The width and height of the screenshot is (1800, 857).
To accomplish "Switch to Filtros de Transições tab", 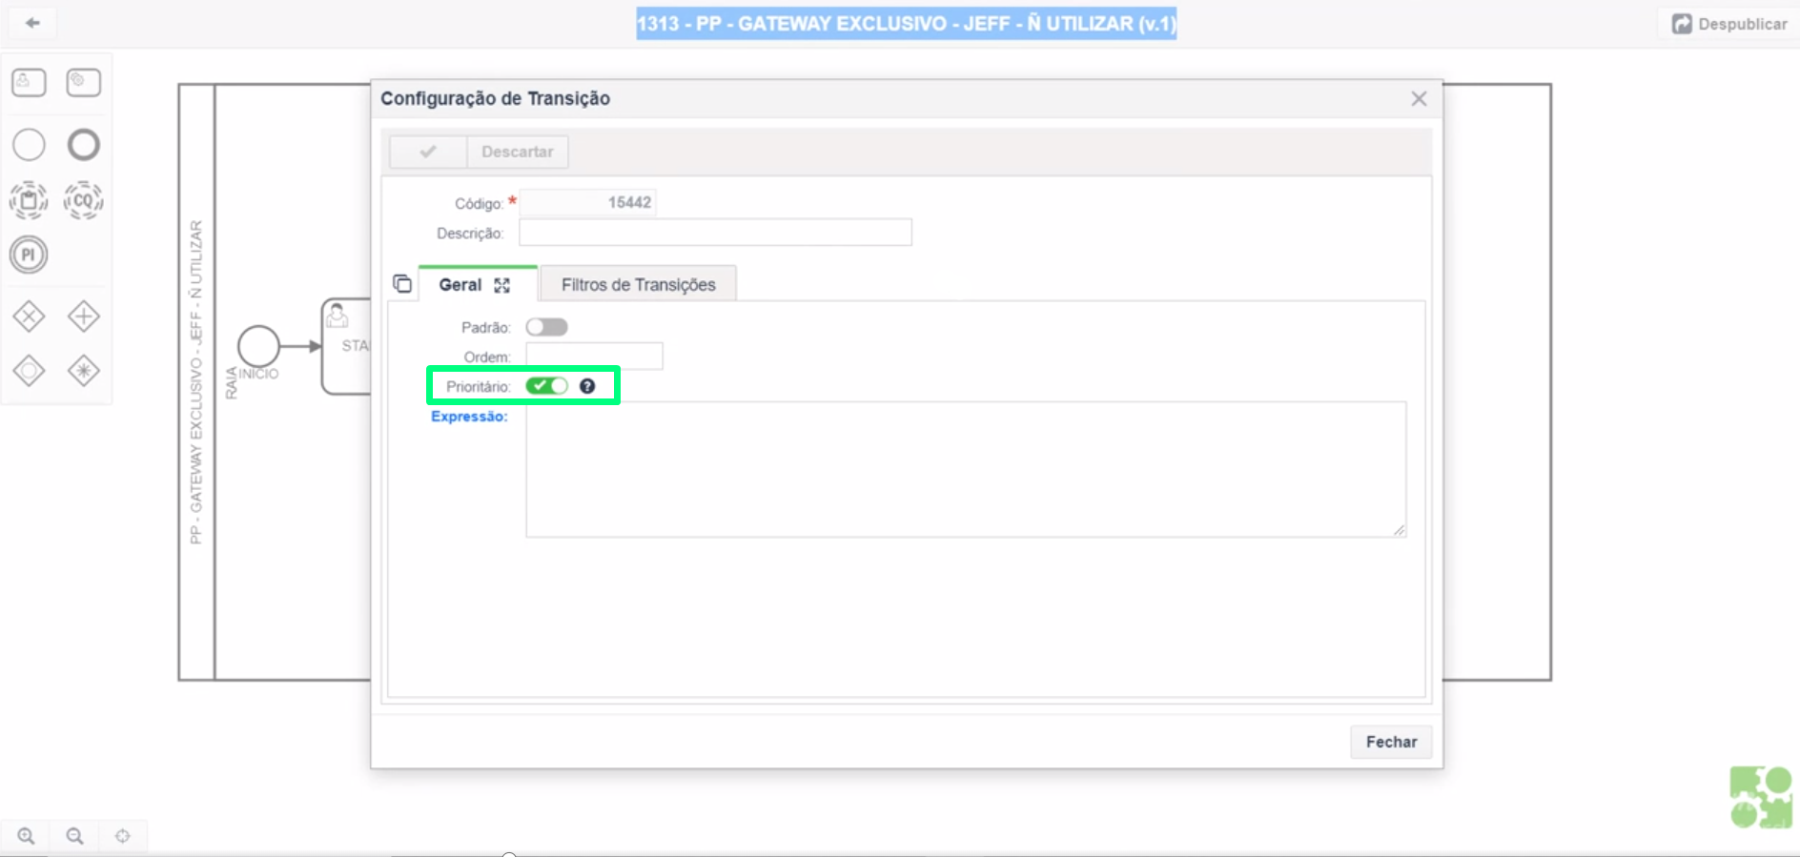I will pyautogui.click(x=638, y=284).
